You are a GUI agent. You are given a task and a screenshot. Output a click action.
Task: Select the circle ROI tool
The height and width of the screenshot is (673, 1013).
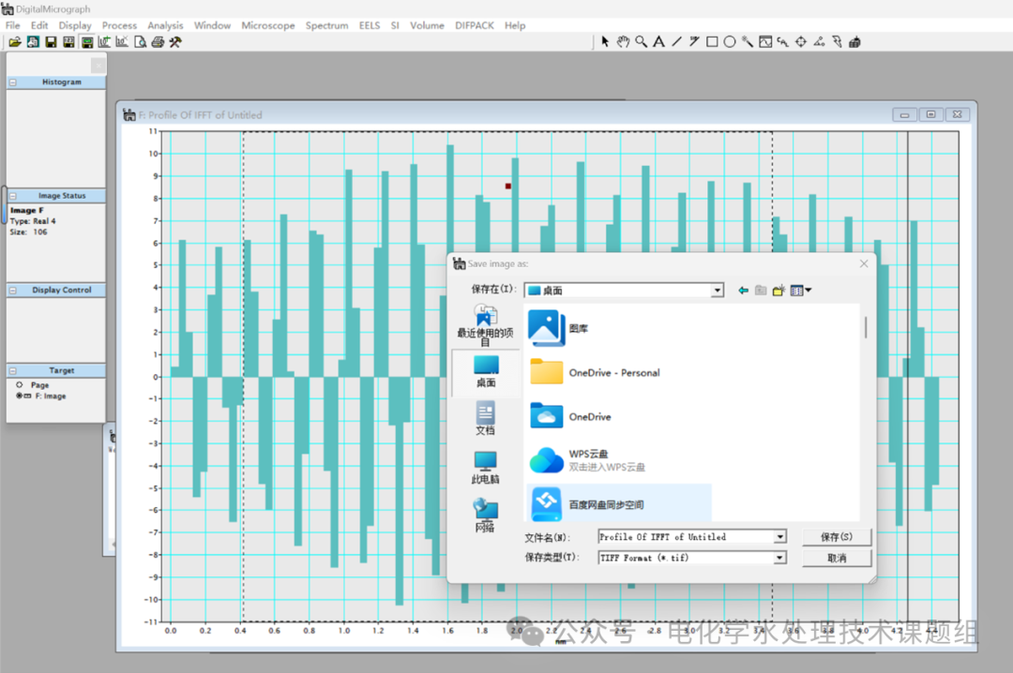tap(730, 41)
